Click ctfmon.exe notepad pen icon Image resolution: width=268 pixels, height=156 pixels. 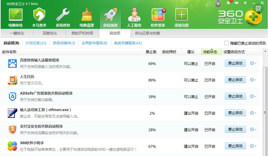(x=13, y=113)
